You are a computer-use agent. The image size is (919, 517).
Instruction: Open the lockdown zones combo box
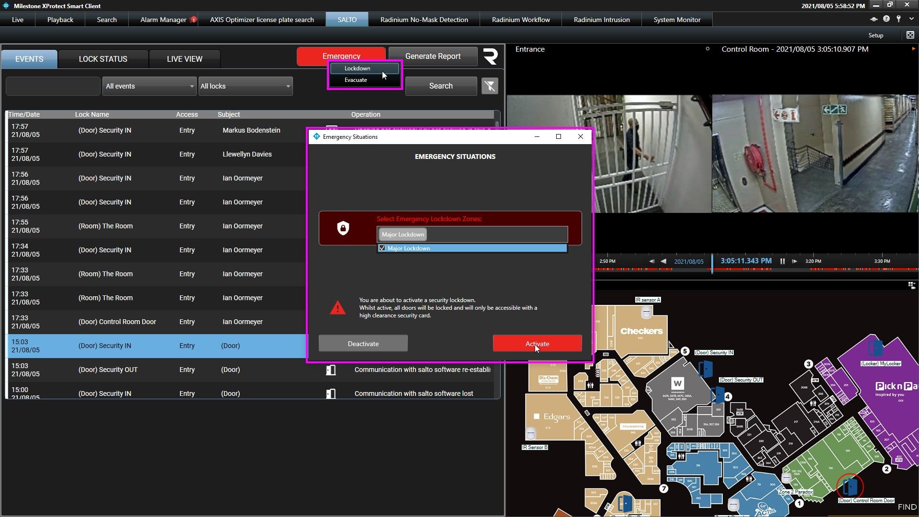click(472, 235)
